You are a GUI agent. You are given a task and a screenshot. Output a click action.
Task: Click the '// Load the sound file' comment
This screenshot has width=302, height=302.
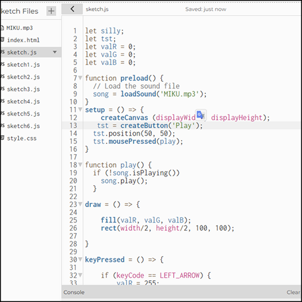[x=136, y=86]
